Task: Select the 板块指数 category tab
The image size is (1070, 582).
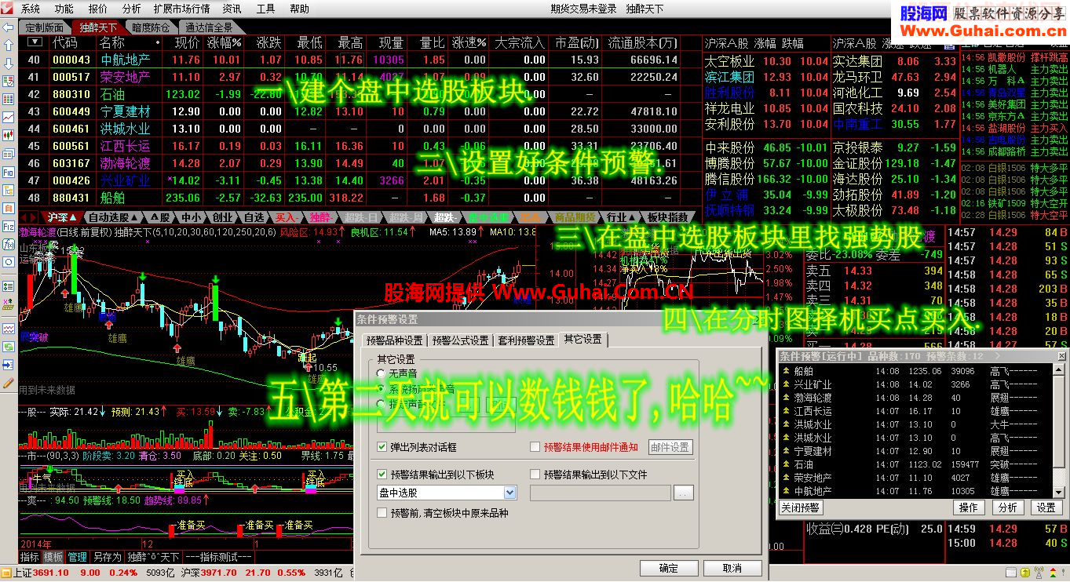Action: [x=668, y=217]
